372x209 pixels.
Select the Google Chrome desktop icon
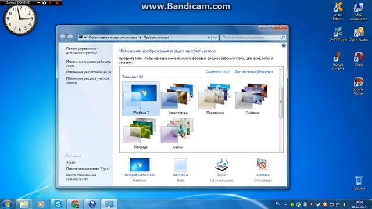click(x=338, y=60)
